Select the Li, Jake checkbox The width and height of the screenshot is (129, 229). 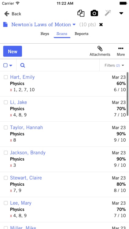(x=6, y=102)
